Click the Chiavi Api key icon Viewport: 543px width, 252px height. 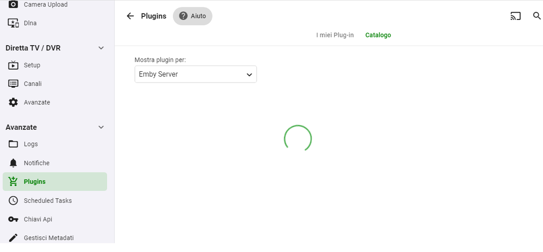click(x=14, y=219)
